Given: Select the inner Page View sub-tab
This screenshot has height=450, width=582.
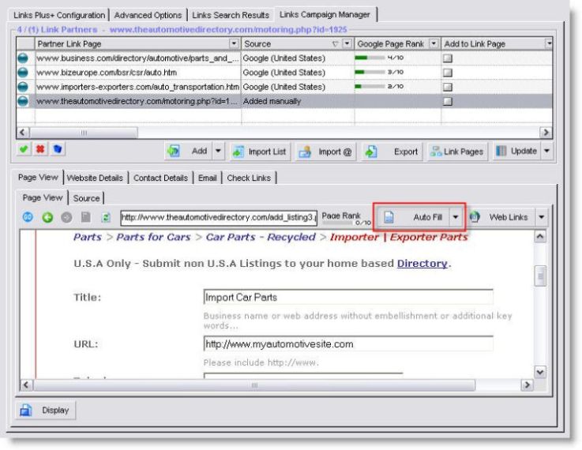Looking at the screenshot, I should [43, 197].
